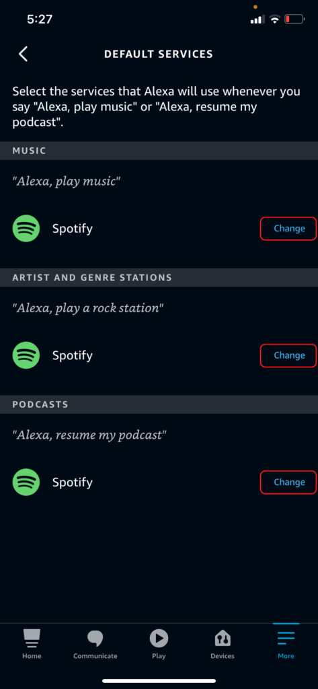This screenshot has width=318, height=689.
Task: Select the Spotify label under Music
Action: (x=73, y=229)
